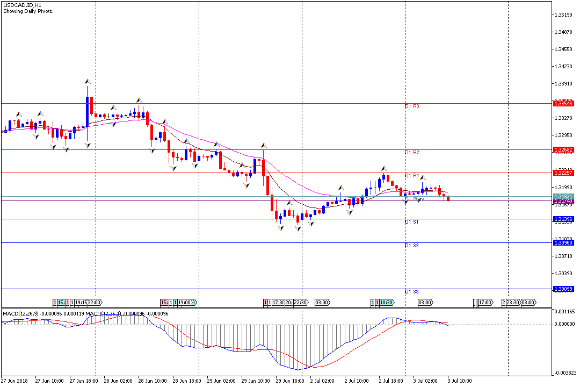Viewport: 580px width, 387px height.
Task: Select the 22:30 news event marker
Action: (301, 303)
